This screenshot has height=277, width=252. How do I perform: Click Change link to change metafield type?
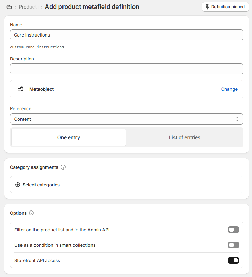[x=229, y=89]
